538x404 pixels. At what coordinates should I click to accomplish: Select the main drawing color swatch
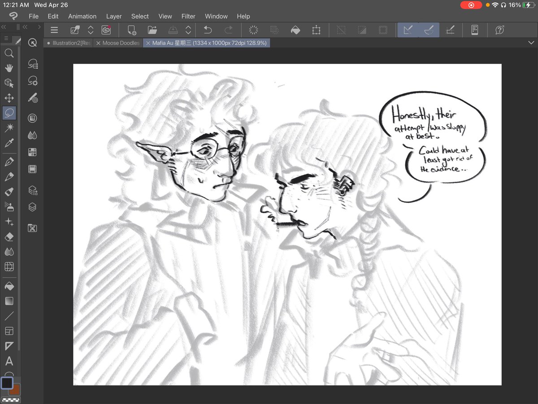coord(7,383)
